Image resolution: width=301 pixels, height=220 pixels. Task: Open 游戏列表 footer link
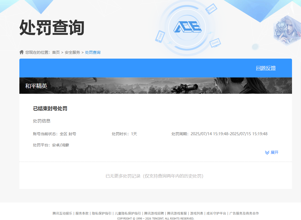tap(197, 213)
